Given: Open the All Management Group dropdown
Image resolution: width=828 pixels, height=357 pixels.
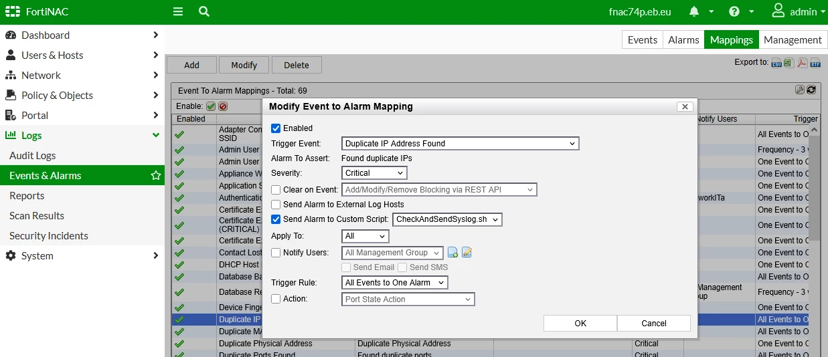Looking at the screenshot, I should pyautogui.click(x=392, y=253).
